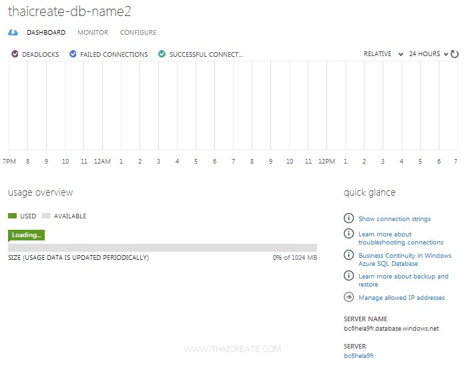Click the 7PM marker on chart axis
Screen dimensions: 466x366
(9, 162)
